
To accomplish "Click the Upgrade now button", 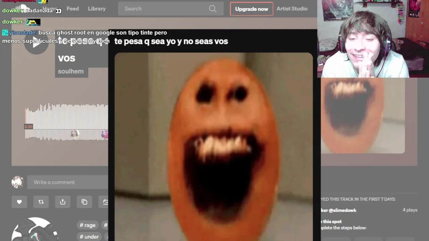I will [x=251, y=9].
